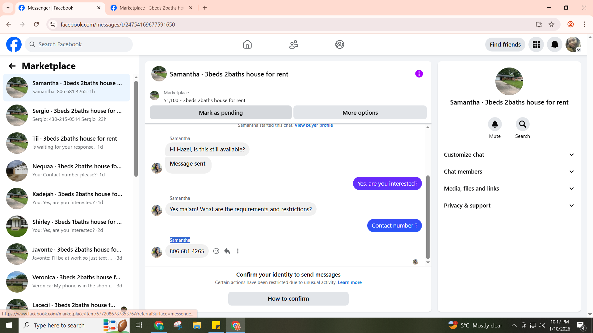
Task: Mute this conversation with the bell
Action: click(x=495, y=124)
